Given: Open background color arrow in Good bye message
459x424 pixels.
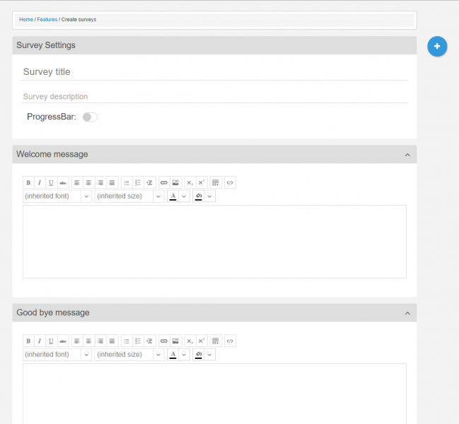Looking at the screenshot, I should (x=209, y=355).
